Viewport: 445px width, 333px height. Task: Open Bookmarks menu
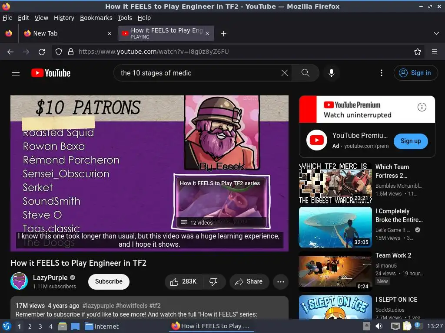click(x=96, y=18)
